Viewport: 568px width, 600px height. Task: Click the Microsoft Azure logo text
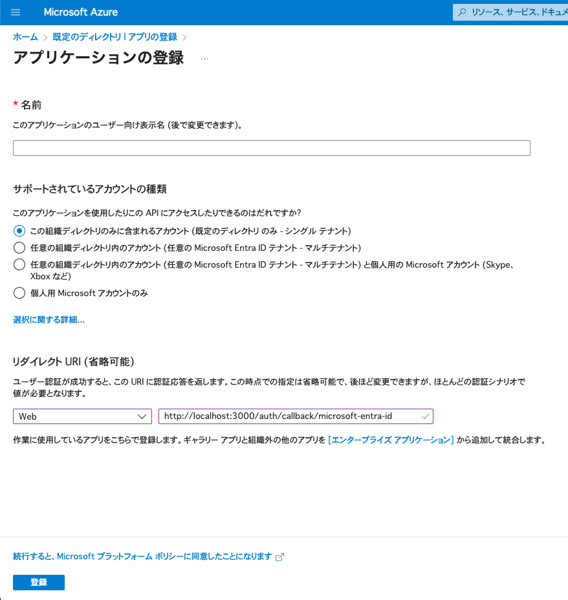pyautogui.click(x=81, y=12)
